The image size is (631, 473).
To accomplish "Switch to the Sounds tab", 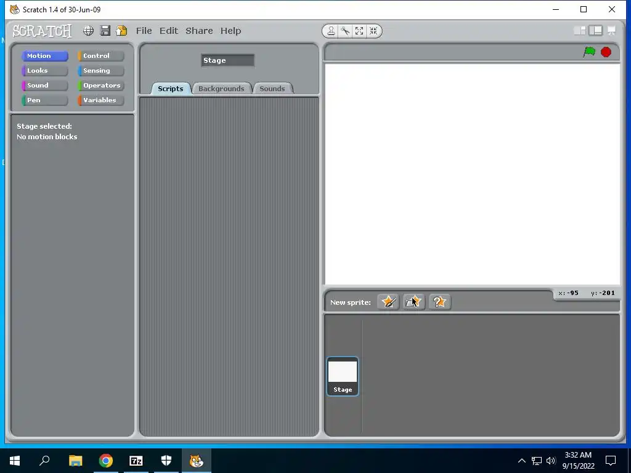I will point(272,89).
